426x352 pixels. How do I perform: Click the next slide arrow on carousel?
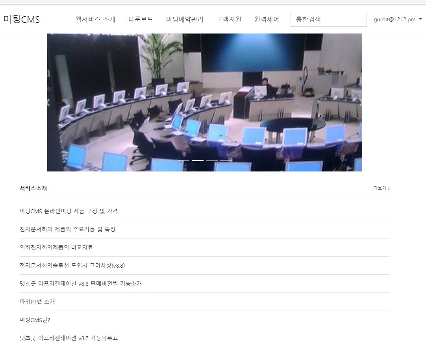pyautogui.click(x=361, y=102)
